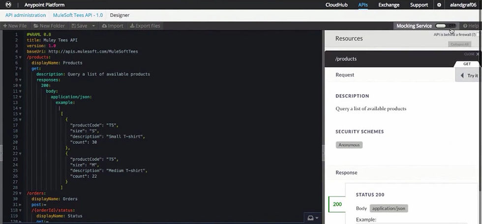The height and width of the screenshot is (224, 482).
Task: Click the "count": 30 line
Action: pyautogui.click(x=84, y=142)
